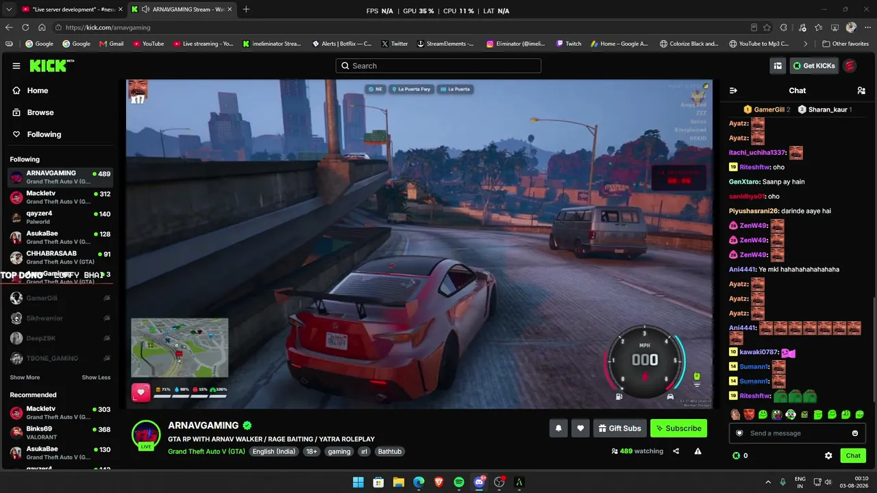Click the dashboard icon beside Get KICKs
The width and height of the screenshot is (877, 493).
[x=778, y=66]
